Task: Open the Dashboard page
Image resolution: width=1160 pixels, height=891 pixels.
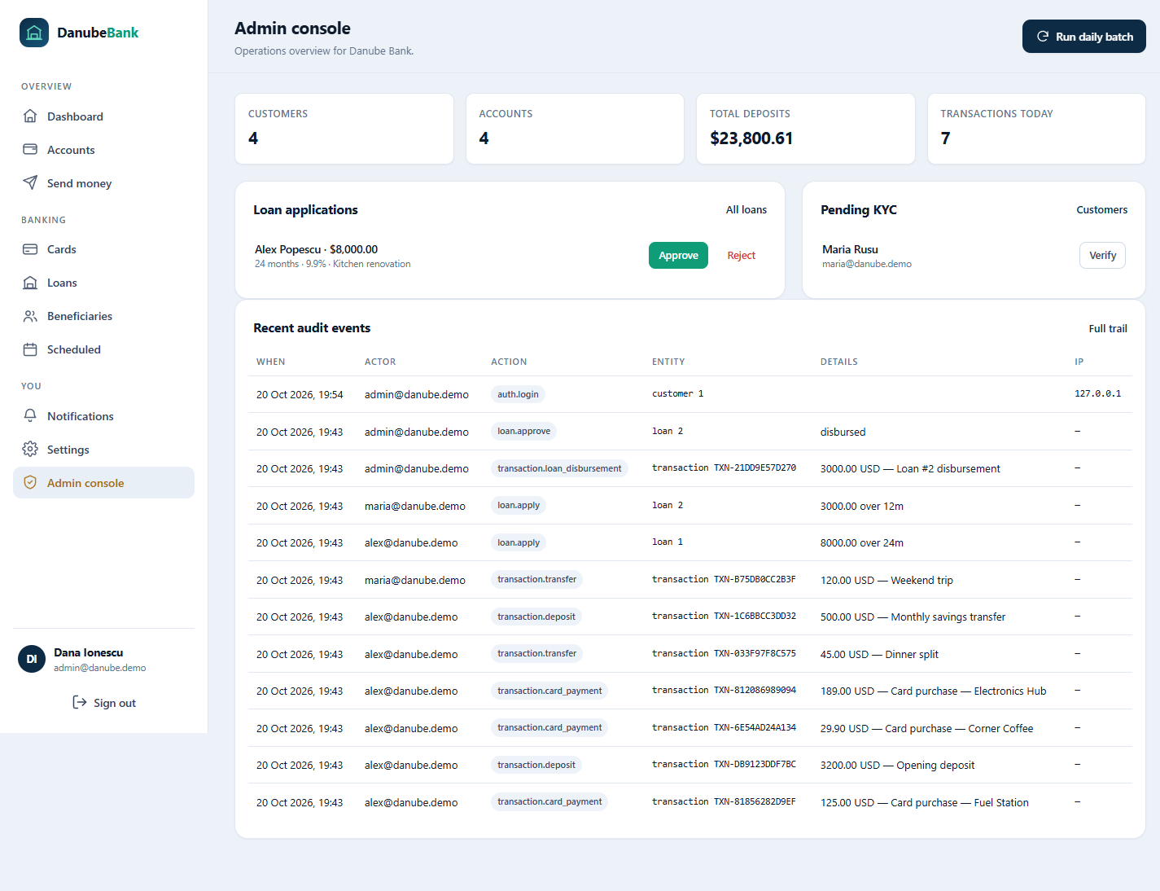Action: 103,116
